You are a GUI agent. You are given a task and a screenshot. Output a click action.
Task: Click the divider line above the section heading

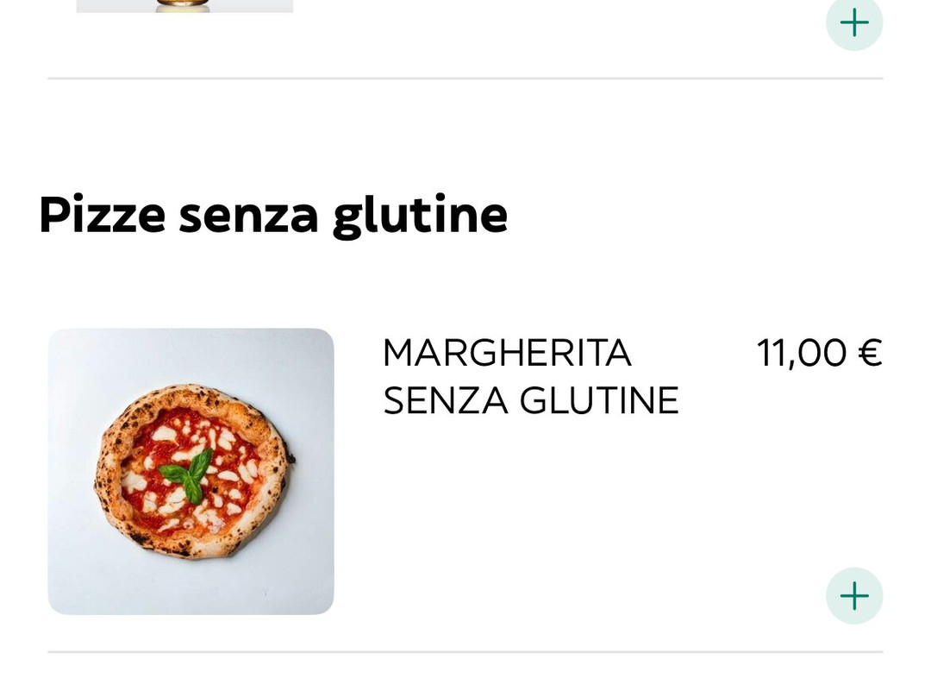[x=465, y=78]
